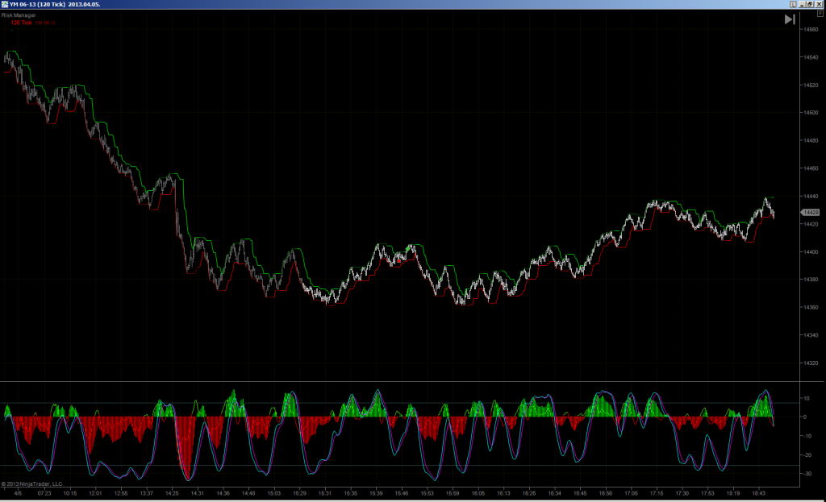Click the Risk Manager label
This screenshot has height=502, width=826.
(19, 15)
